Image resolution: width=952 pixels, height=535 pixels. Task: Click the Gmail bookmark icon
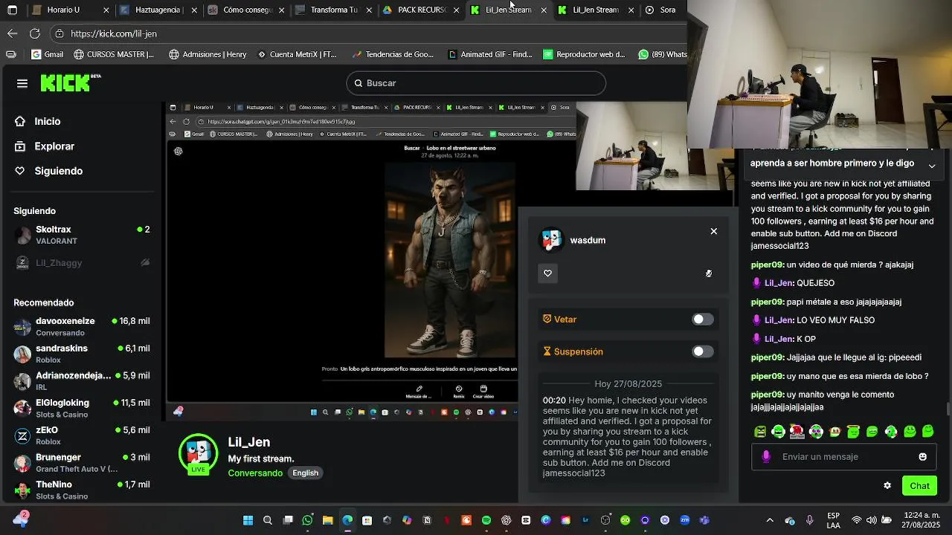point(36,54)
